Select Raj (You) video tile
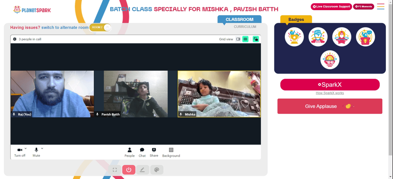The image size is (393, 179). pos(52,94)
